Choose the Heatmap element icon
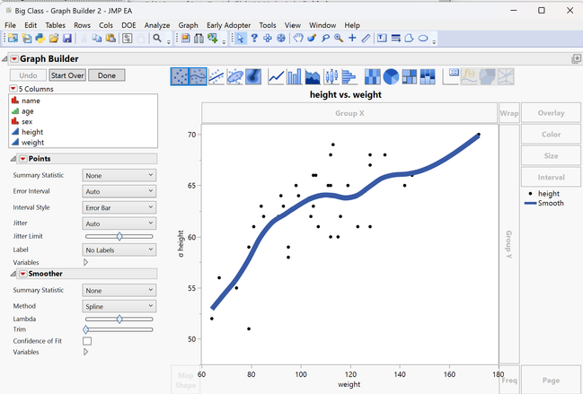This screenshot has width=583, height=394. click(x=373, y=76)
